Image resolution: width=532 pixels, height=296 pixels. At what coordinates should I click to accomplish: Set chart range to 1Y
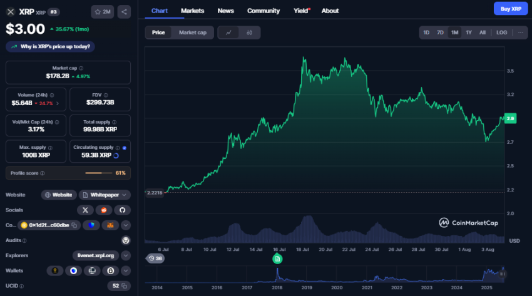469,33
